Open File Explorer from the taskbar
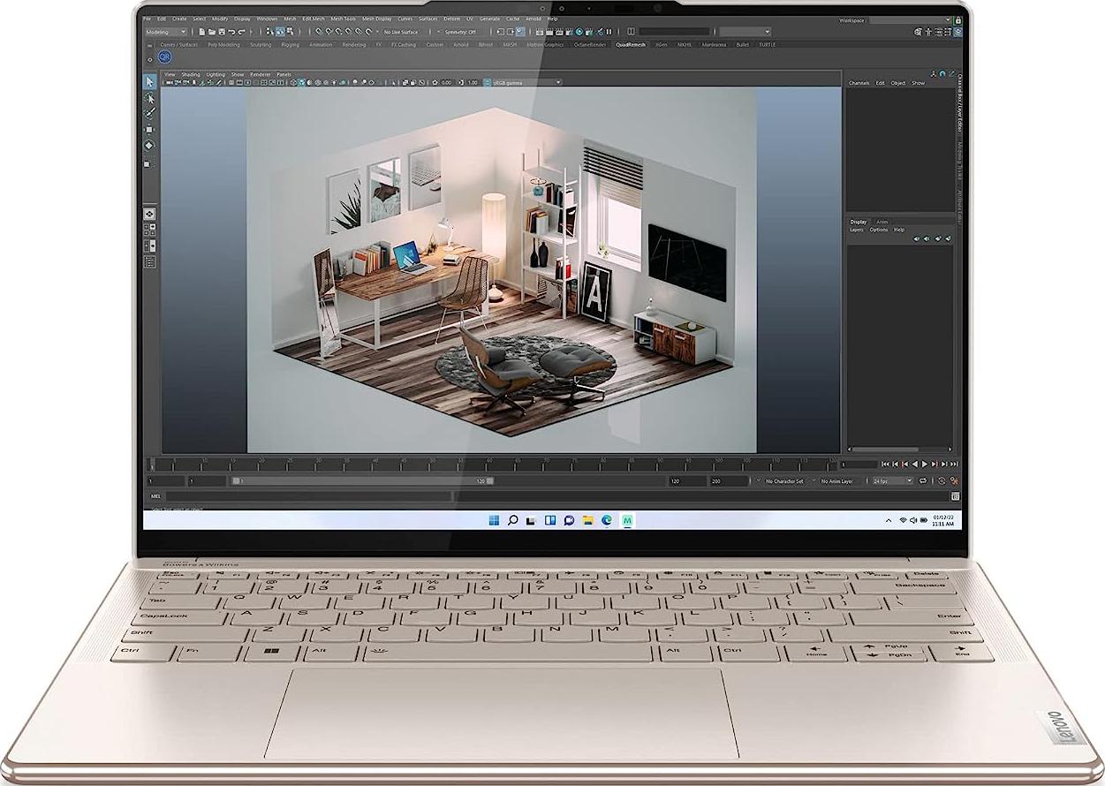The width and height of the screenshot is (1105, 786). (x=587, y=520)
